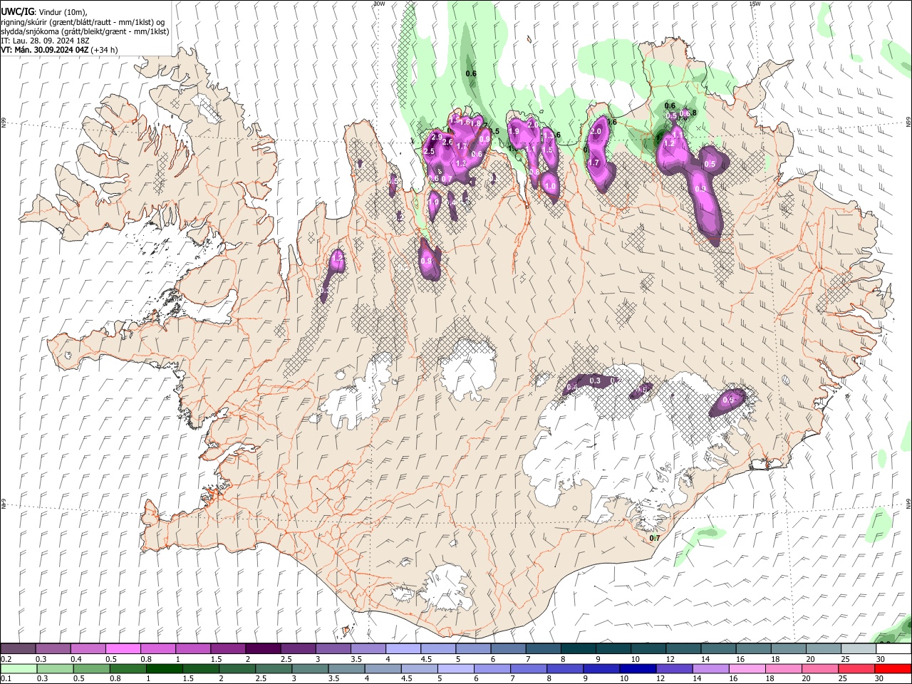Viewport: 912px width, 684px height.
Task: Click the darkest green 1–1.5 swatch in the lower legend row
Action: click(165, 669)
